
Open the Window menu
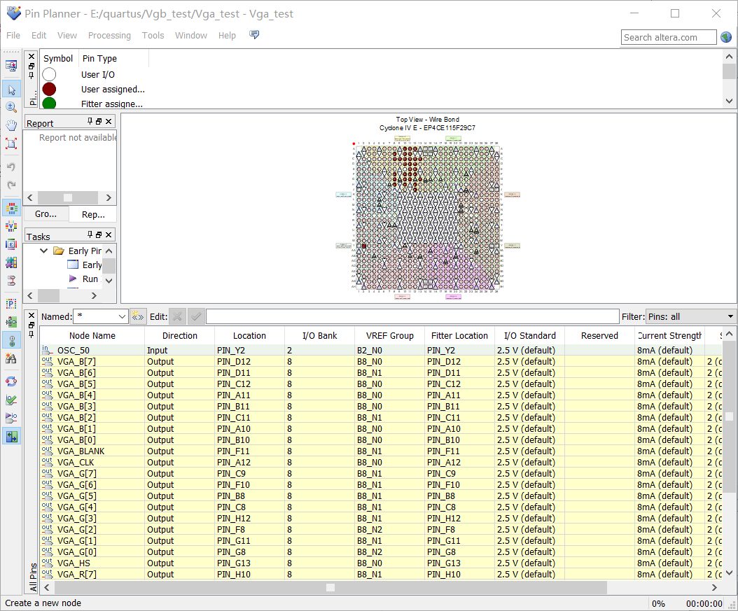(x=191, y=35)
